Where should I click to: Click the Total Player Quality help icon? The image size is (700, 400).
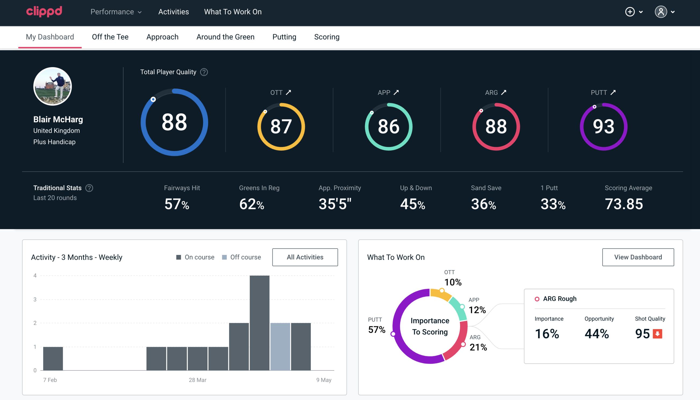(x=203, y=72)
